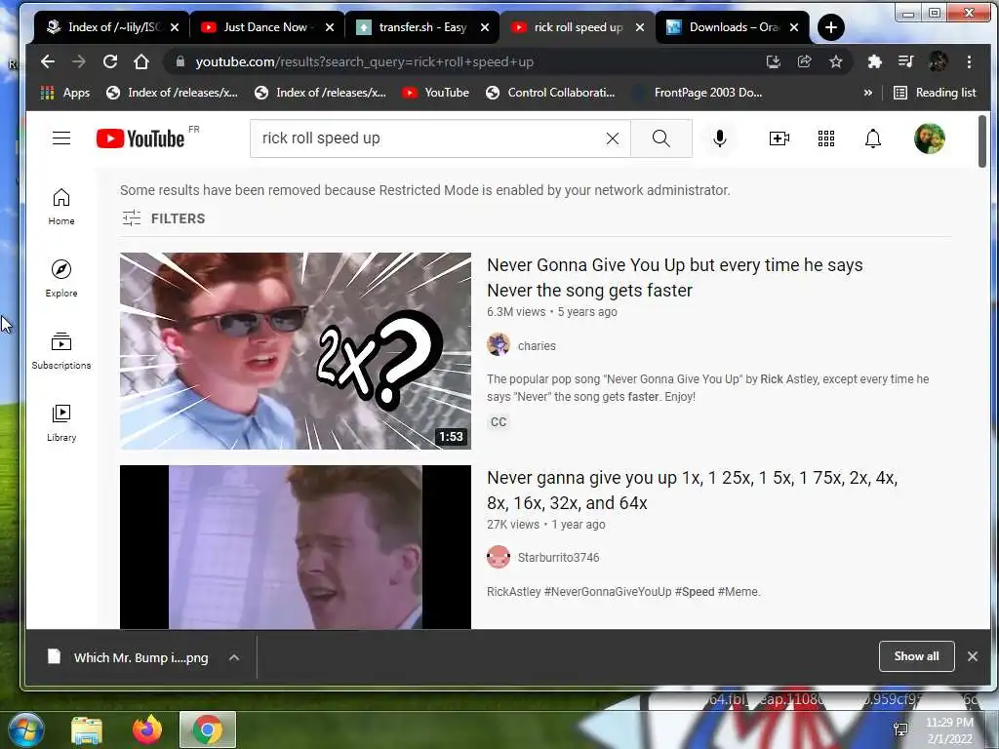This screenshot has height=749, width=999.
Task: Open the charies channel
Action: (x=537, y=346)
